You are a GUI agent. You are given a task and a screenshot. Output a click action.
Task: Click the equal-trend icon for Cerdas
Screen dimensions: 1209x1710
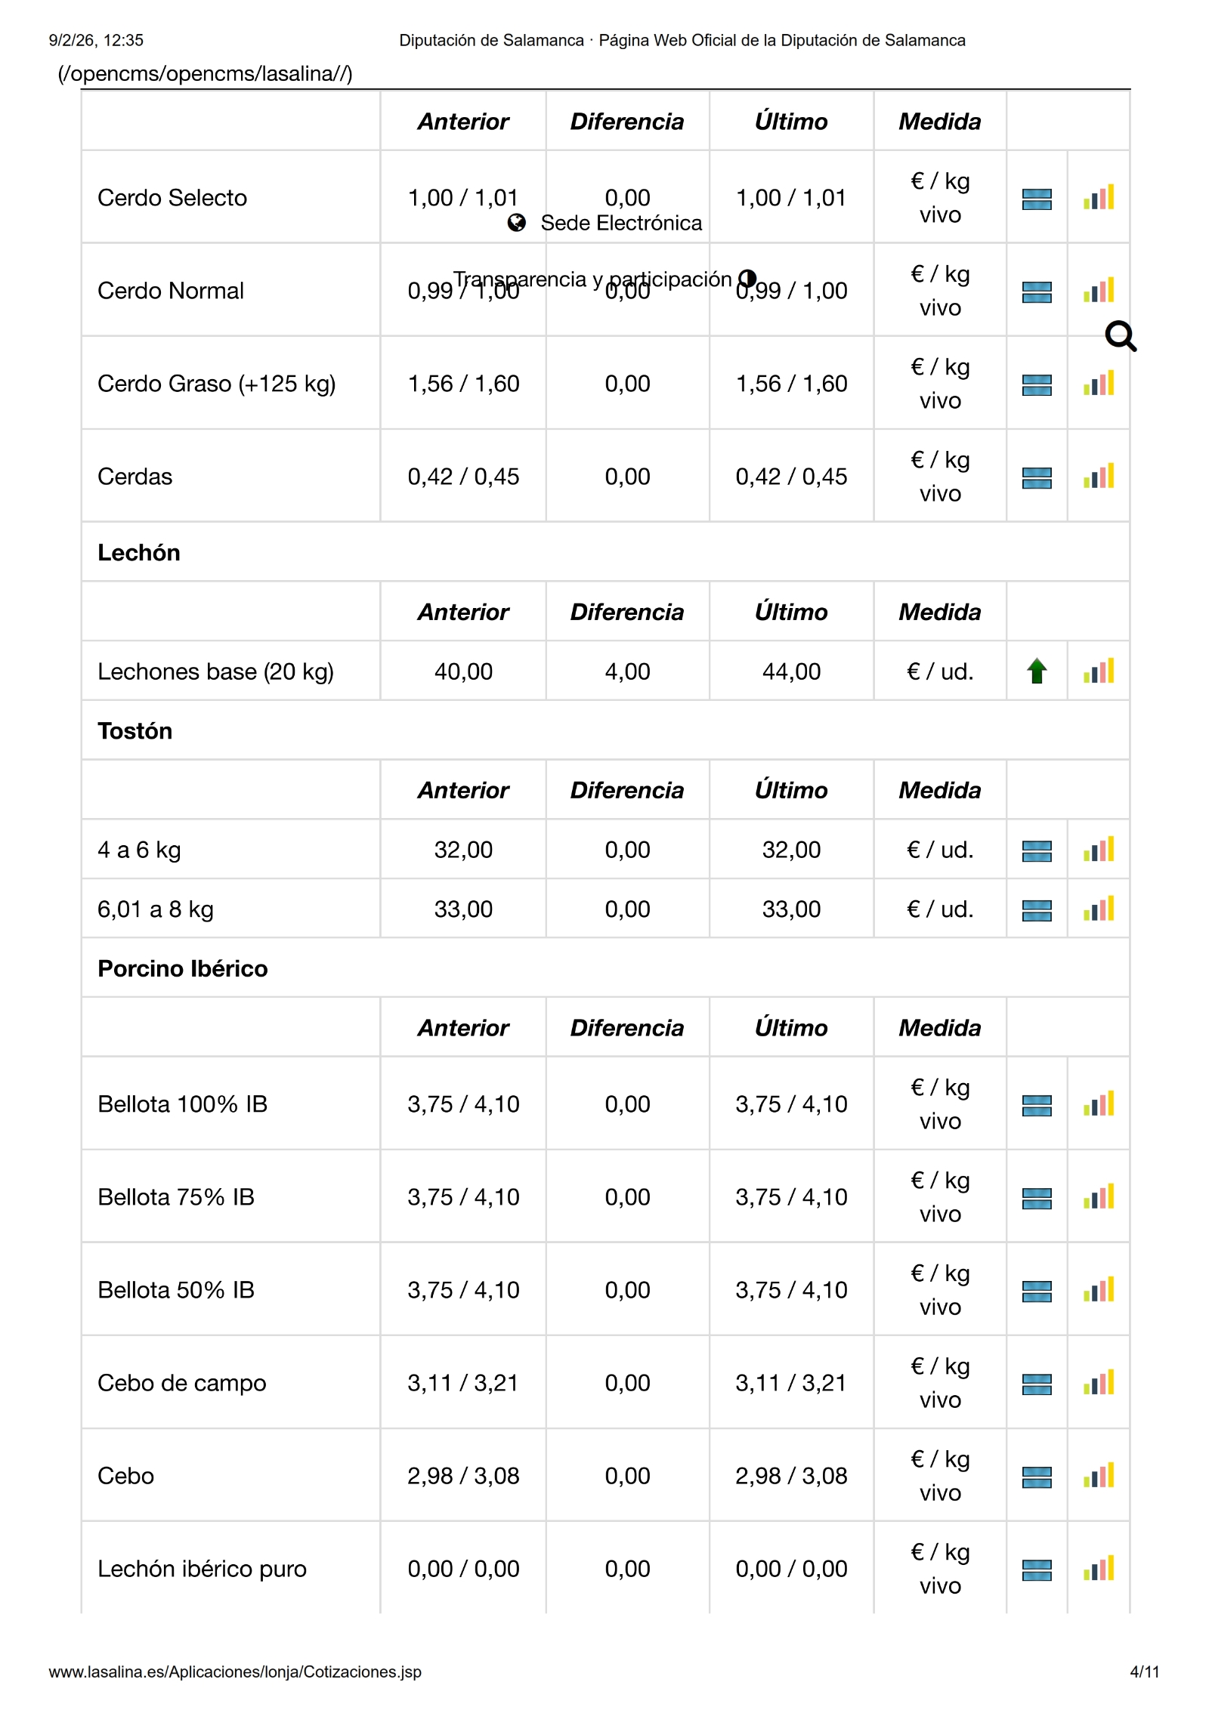tap(1037, 478)
